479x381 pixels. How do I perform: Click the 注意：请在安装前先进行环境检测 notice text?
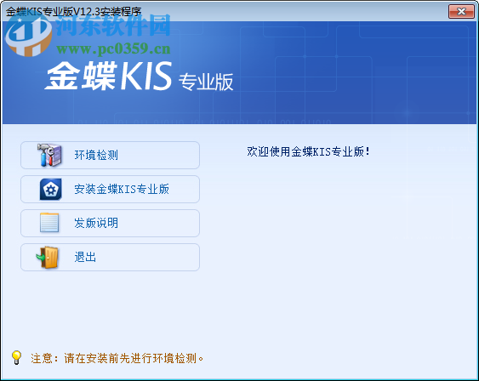[x=117, y=358]
